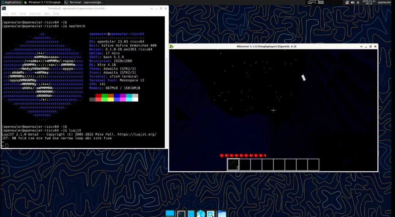Launch the web browser dock icon

[x=201, y=214]
